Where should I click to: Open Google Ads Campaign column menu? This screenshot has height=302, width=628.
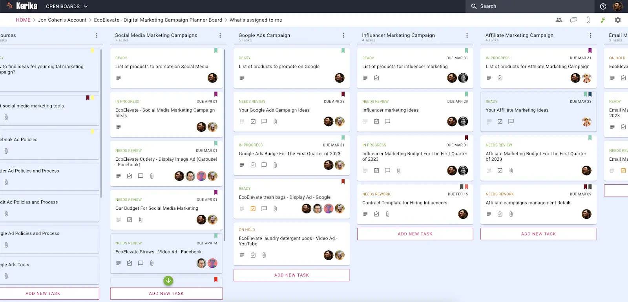point(343,35)
